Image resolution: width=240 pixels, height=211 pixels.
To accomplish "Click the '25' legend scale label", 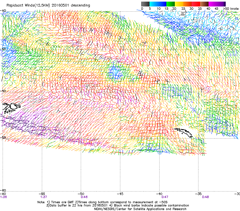I will 183,9.
